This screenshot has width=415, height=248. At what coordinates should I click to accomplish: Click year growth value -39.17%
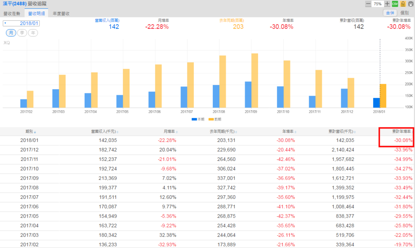[x=286, y=188]
